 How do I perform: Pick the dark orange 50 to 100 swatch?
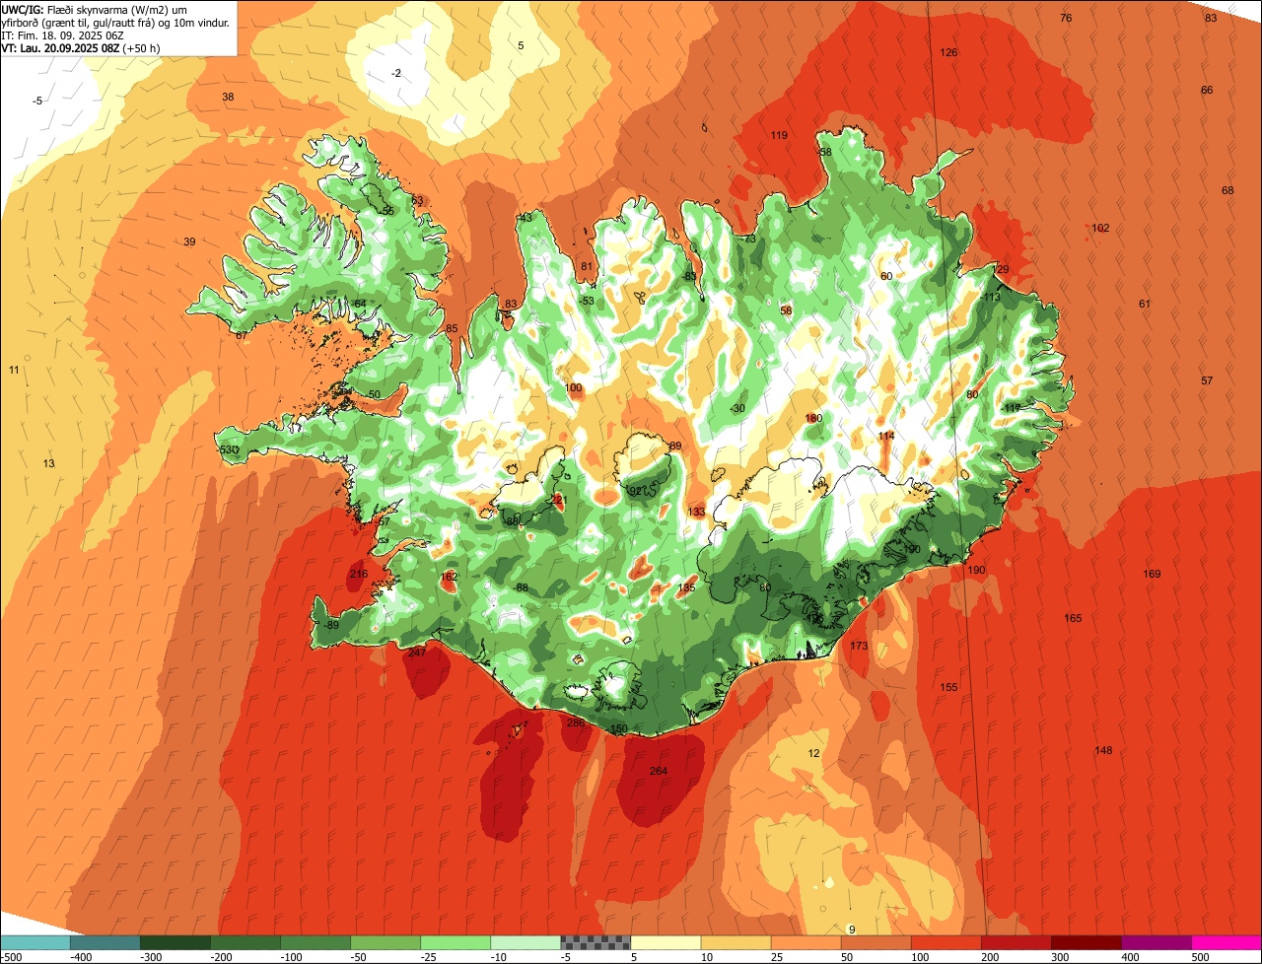tap(876, 942)
